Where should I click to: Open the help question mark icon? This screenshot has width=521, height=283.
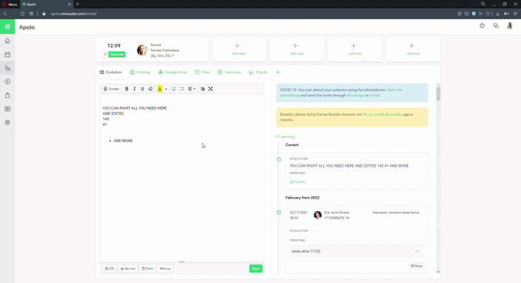(482, 26)
